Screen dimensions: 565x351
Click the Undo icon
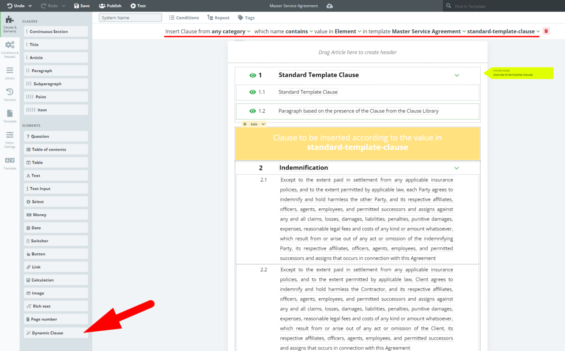(11, 5)
